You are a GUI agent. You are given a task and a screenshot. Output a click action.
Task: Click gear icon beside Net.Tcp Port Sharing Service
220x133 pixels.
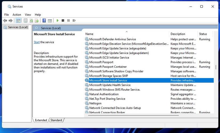tap(87, 99)
